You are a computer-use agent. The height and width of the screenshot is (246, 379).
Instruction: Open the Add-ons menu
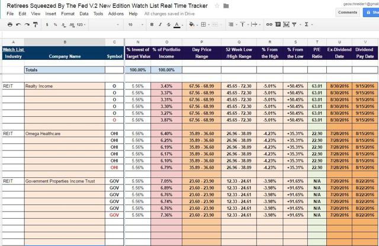(116, 14)
